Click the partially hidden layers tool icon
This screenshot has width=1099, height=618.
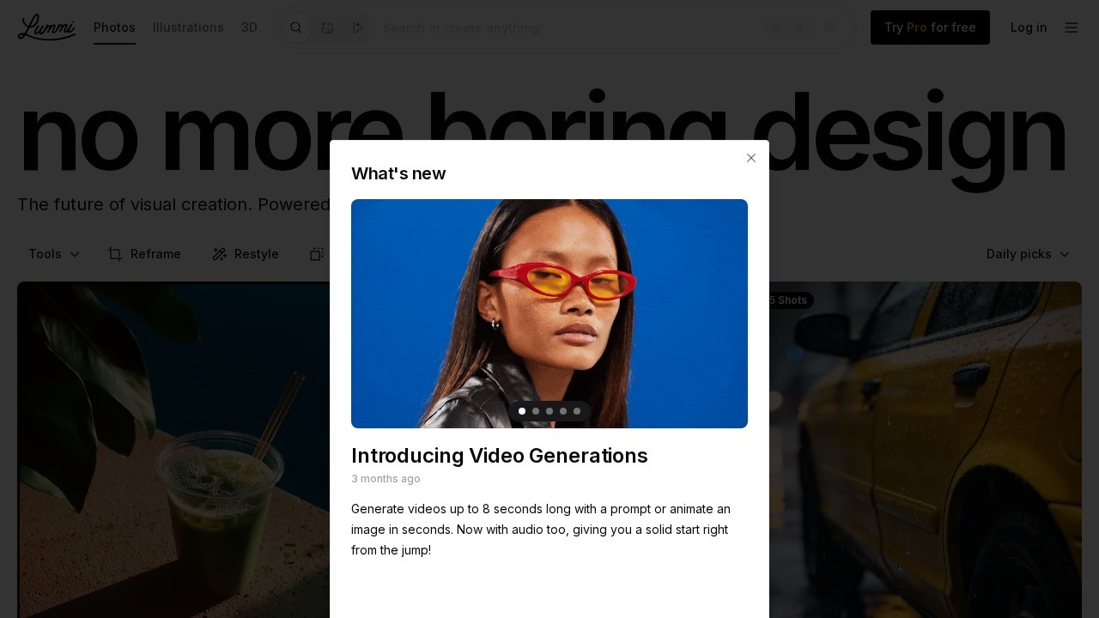(316, 254)
